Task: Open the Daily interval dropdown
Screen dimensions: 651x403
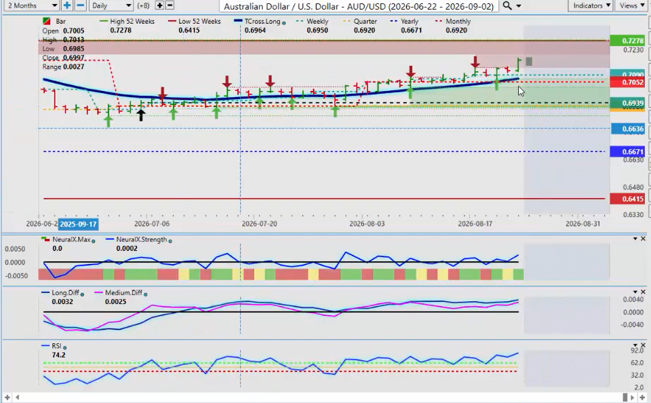Action: tap(111, 5)
